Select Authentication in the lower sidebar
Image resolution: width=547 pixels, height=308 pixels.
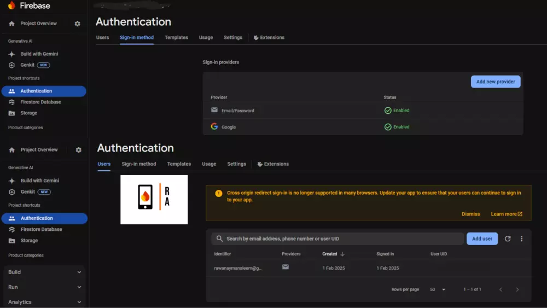click(44, 218)
